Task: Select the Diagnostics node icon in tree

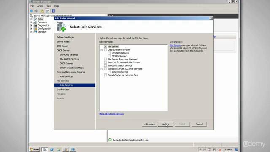Action: coord(35,25)
